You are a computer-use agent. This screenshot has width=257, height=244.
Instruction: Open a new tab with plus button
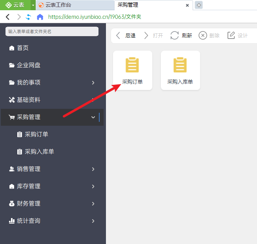pos(199,5)
